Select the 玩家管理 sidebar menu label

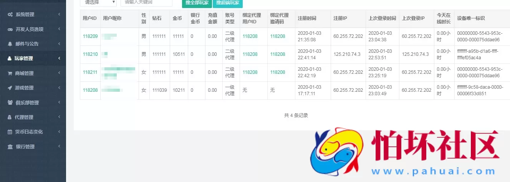(x=24, y=58)
